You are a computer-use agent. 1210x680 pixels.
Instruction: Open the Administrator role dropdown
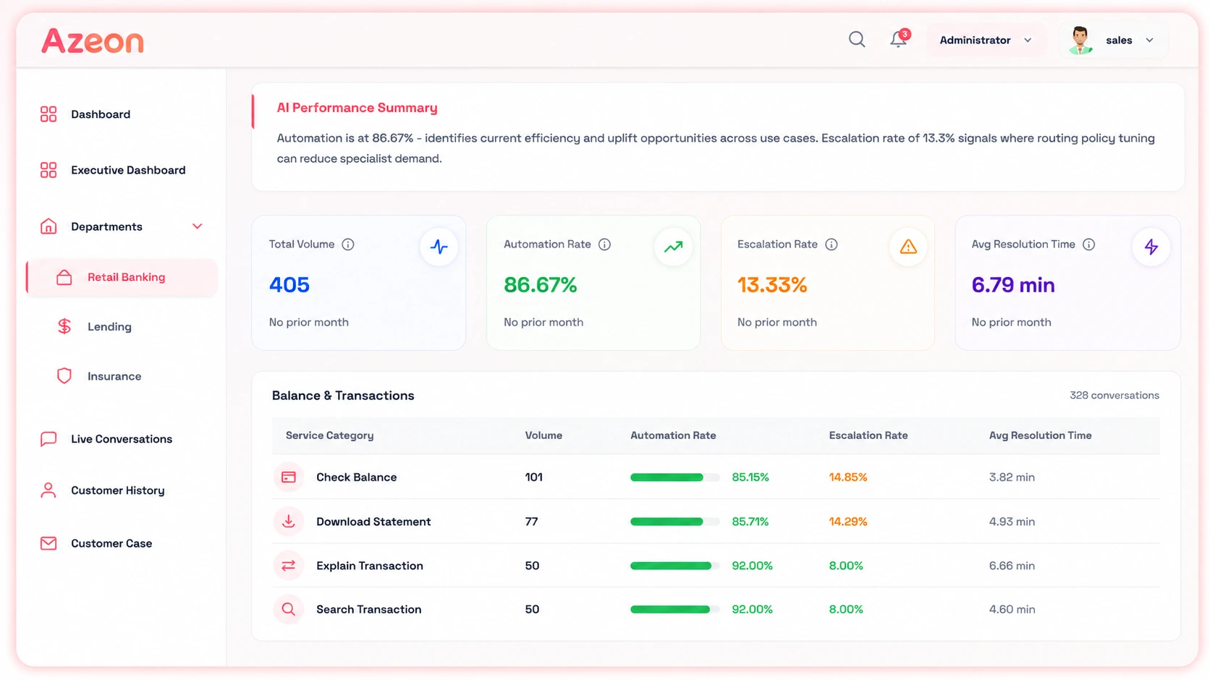986,40
